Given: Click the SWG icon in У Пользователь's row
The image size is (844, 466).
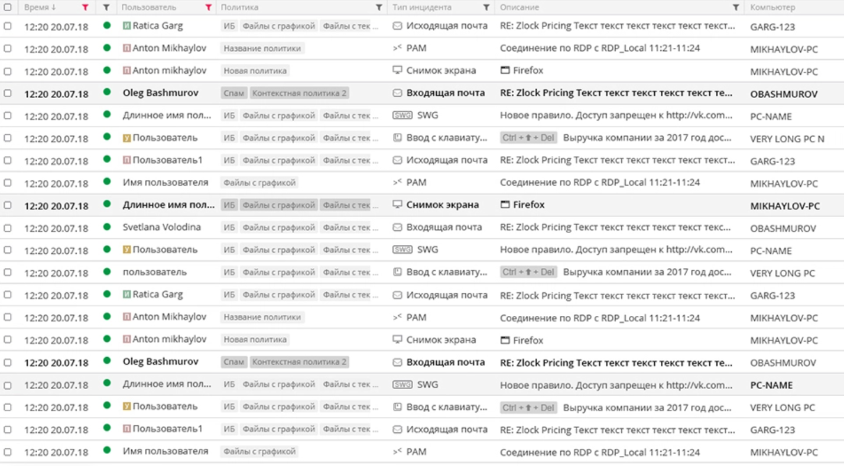Looking at the screenshot, I should pos(402,250).
